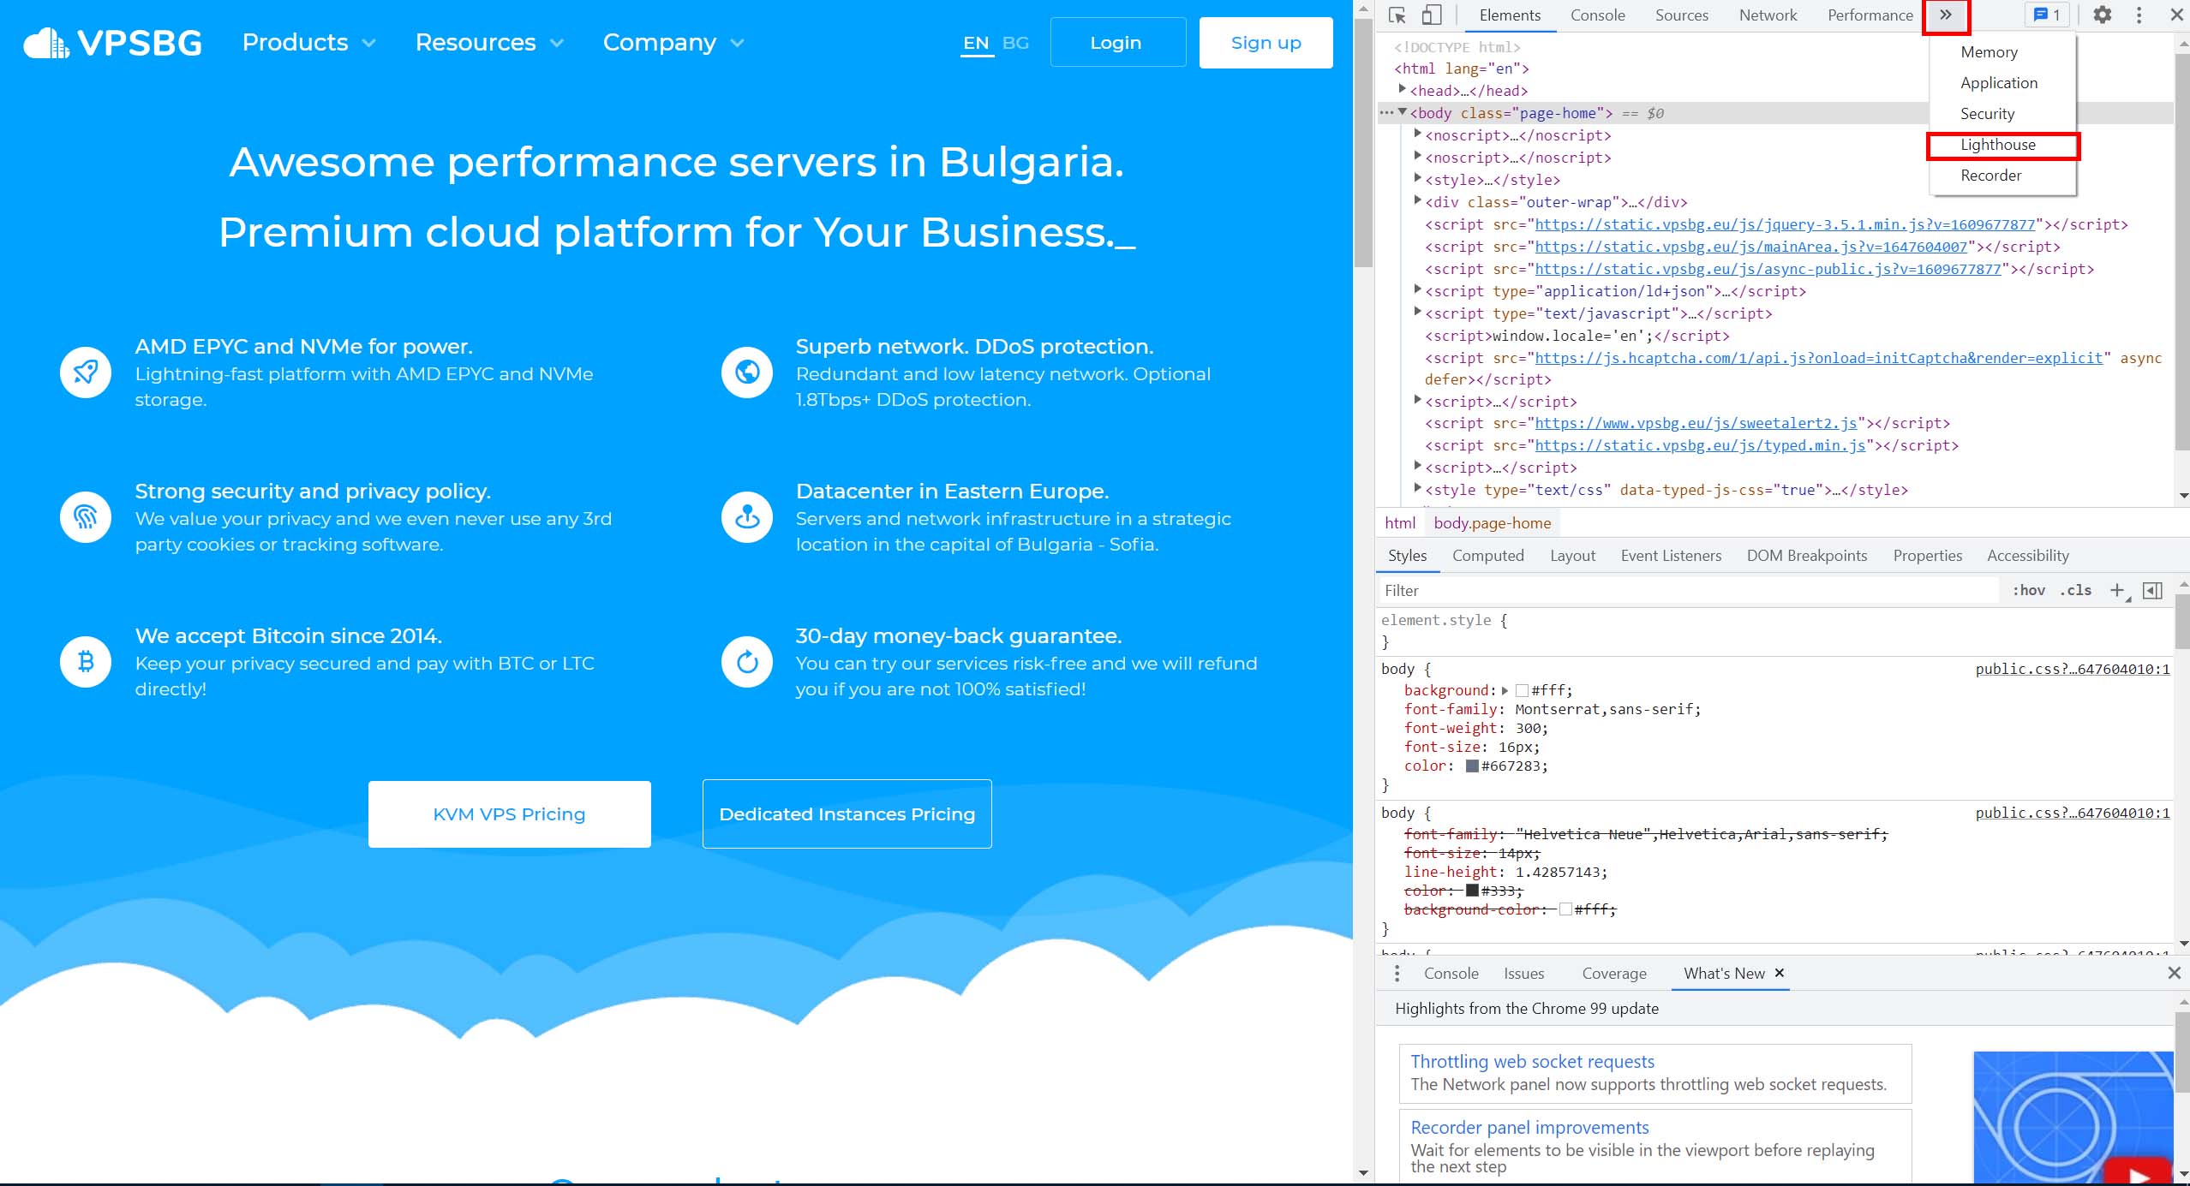Click the #fff background color swatch
2190x1186 pixels.
tap(1522, 690)
